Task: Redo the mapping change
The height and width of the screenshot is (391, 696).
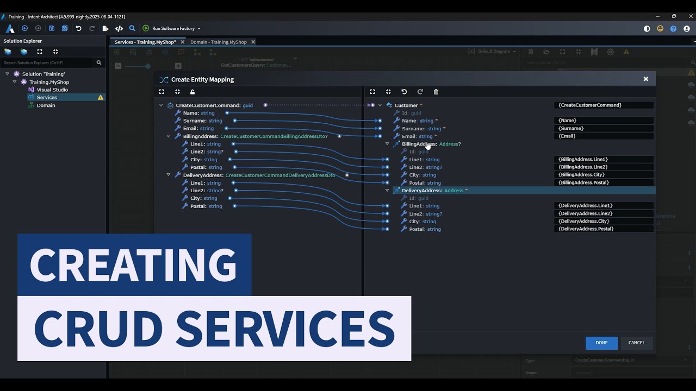Action: pos(420,92)
